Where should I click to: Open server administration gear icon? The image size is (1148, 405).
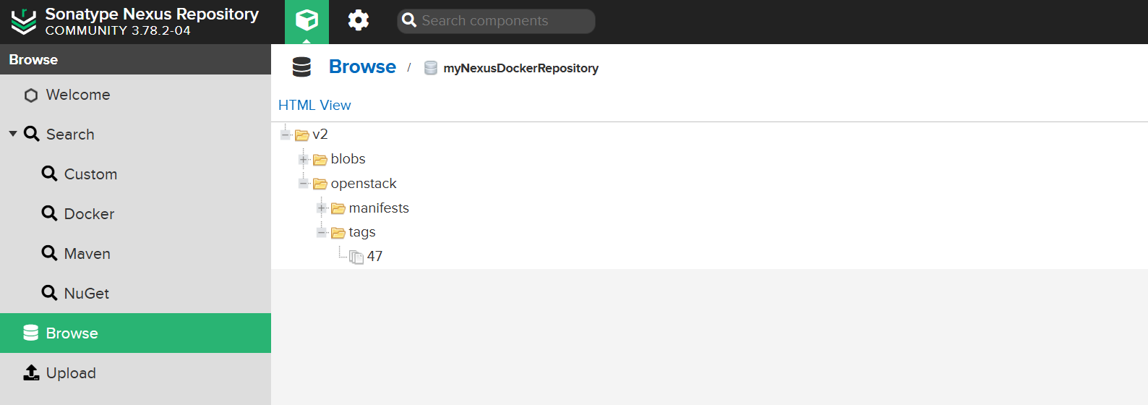[359, 20]
